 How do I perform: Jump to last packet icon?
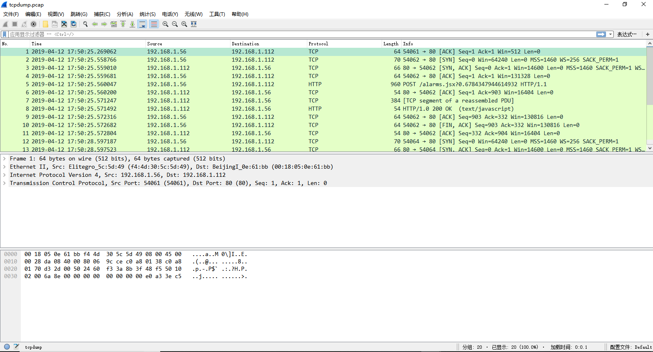click(x=132, y=24)
